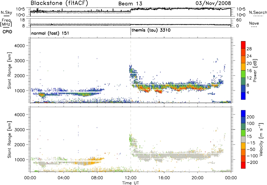Image resolution: width=267 pixels, height=185 pixels.
Task: Click the 'Beam 13' label
Action: click(130, 4)
